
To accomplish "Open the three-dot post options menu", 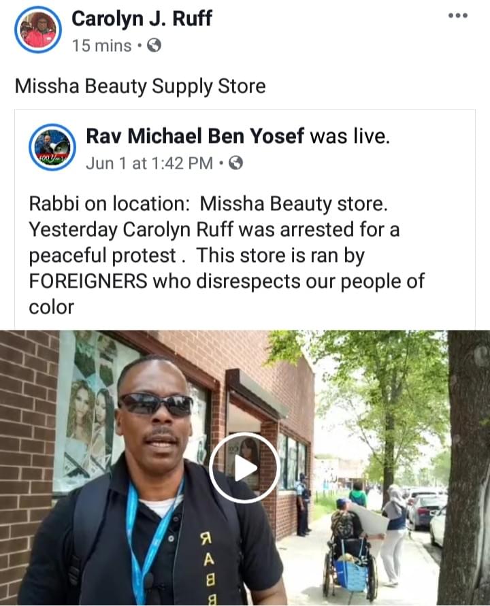I will (x=458, y=16).
